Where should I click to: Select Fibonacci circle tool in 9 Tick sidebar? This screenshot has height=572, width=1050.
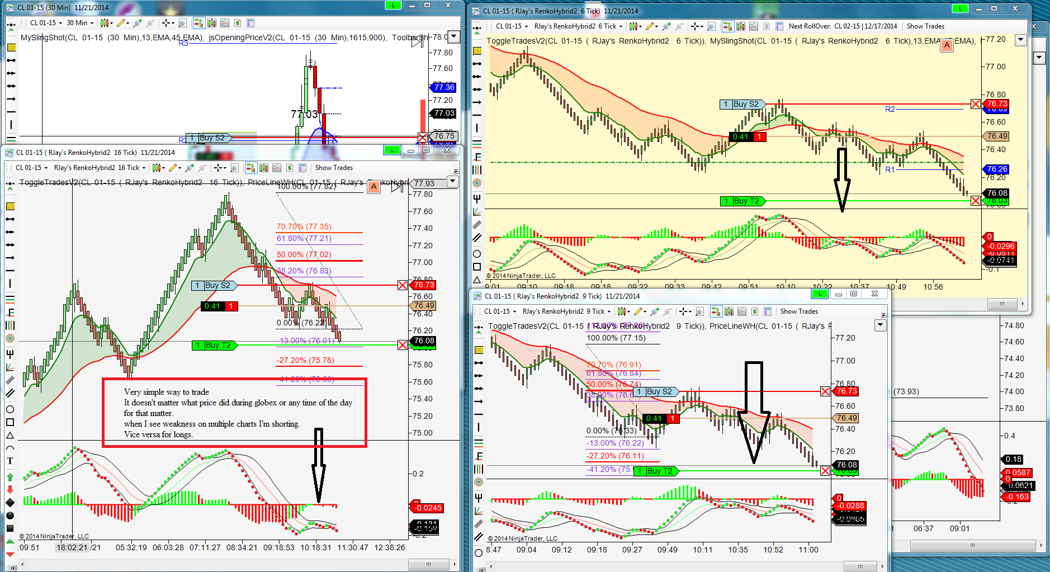(479, 482)
